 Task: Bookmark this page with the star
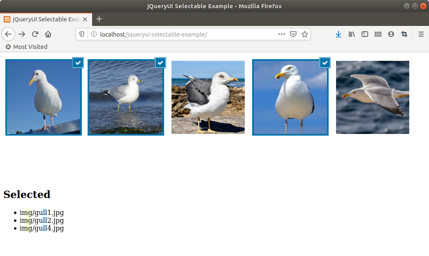[305, 34]
